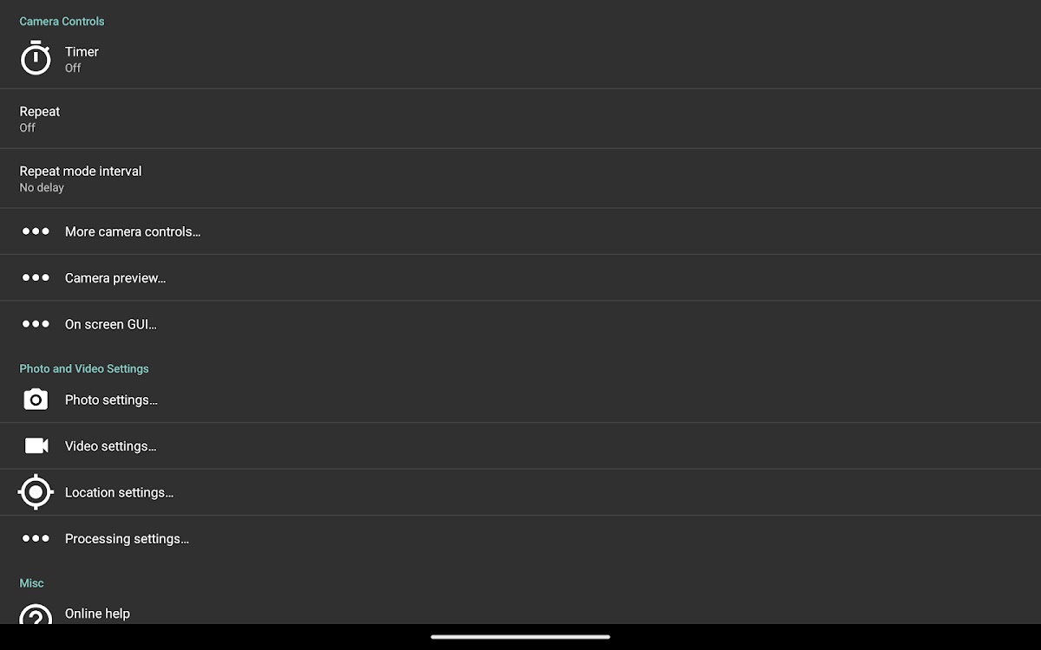
Task: Change the Repeat setting currently Off
Action: 520,119
